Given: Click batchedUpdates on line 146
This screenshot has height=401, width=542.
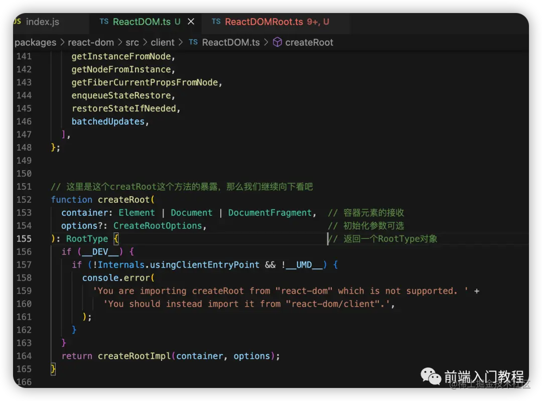Looking at the screenshot, I should point(108,121).
